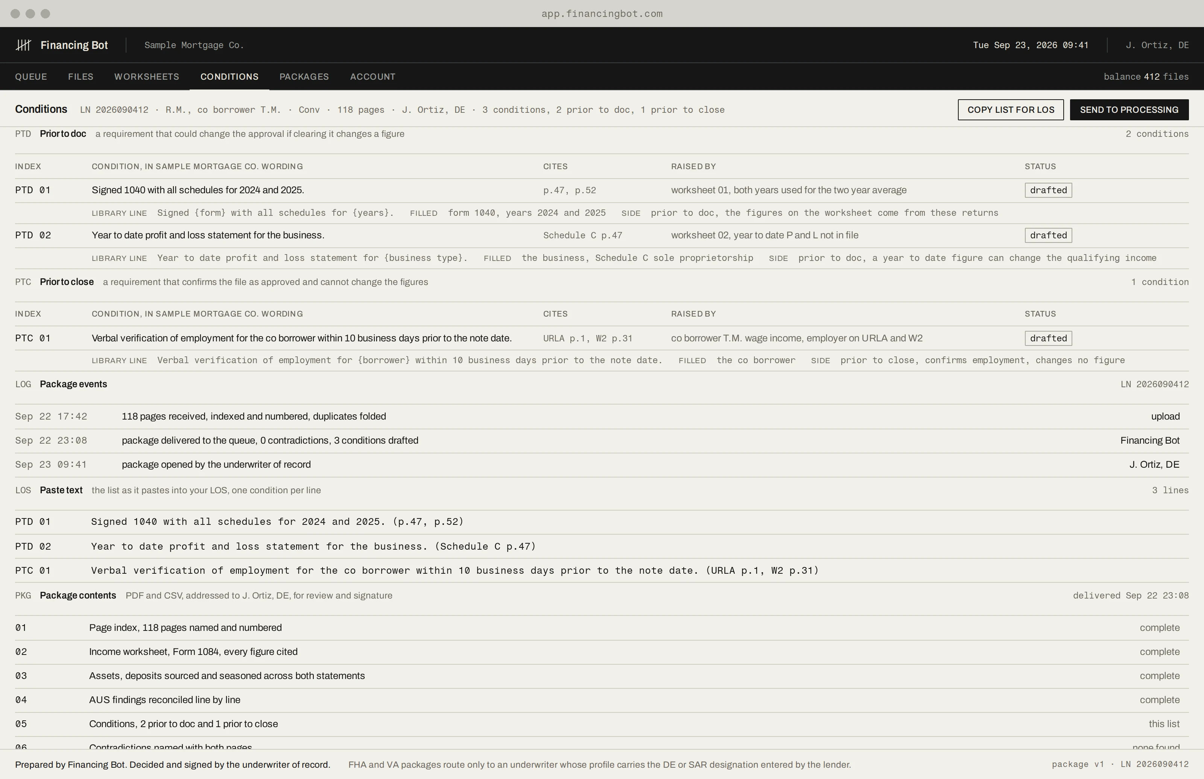Click SEND TO PROCESSING button
This screenshot has height=779, width=1204.
pyautogui.click(x=1129, y=110)
